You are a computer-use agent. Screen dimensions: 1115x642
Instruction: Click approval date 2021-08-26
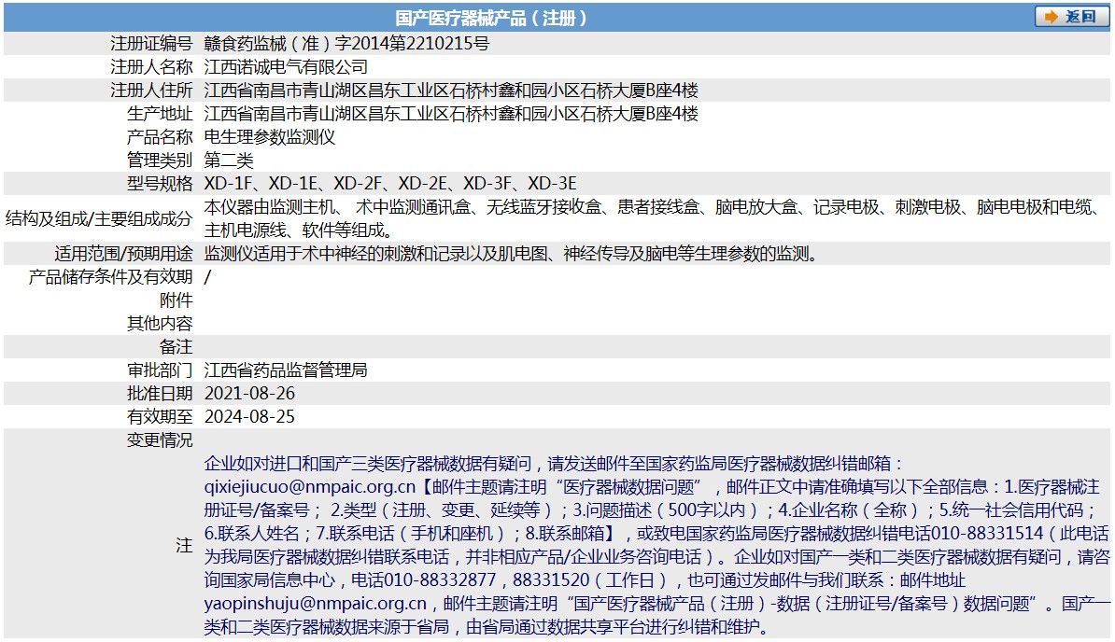click(249, 394)
